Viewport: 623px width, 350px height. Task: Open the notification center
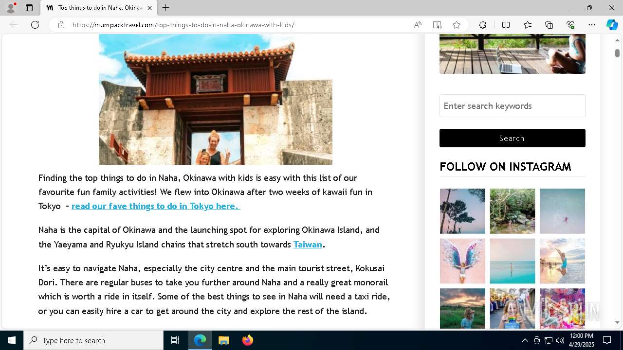607,340
